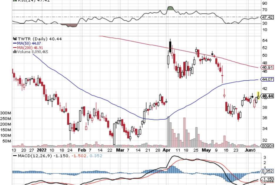Viewport: 275px width, 185px height.
Task: Click the volume bars icon in legend
Action: pos(14,52)
